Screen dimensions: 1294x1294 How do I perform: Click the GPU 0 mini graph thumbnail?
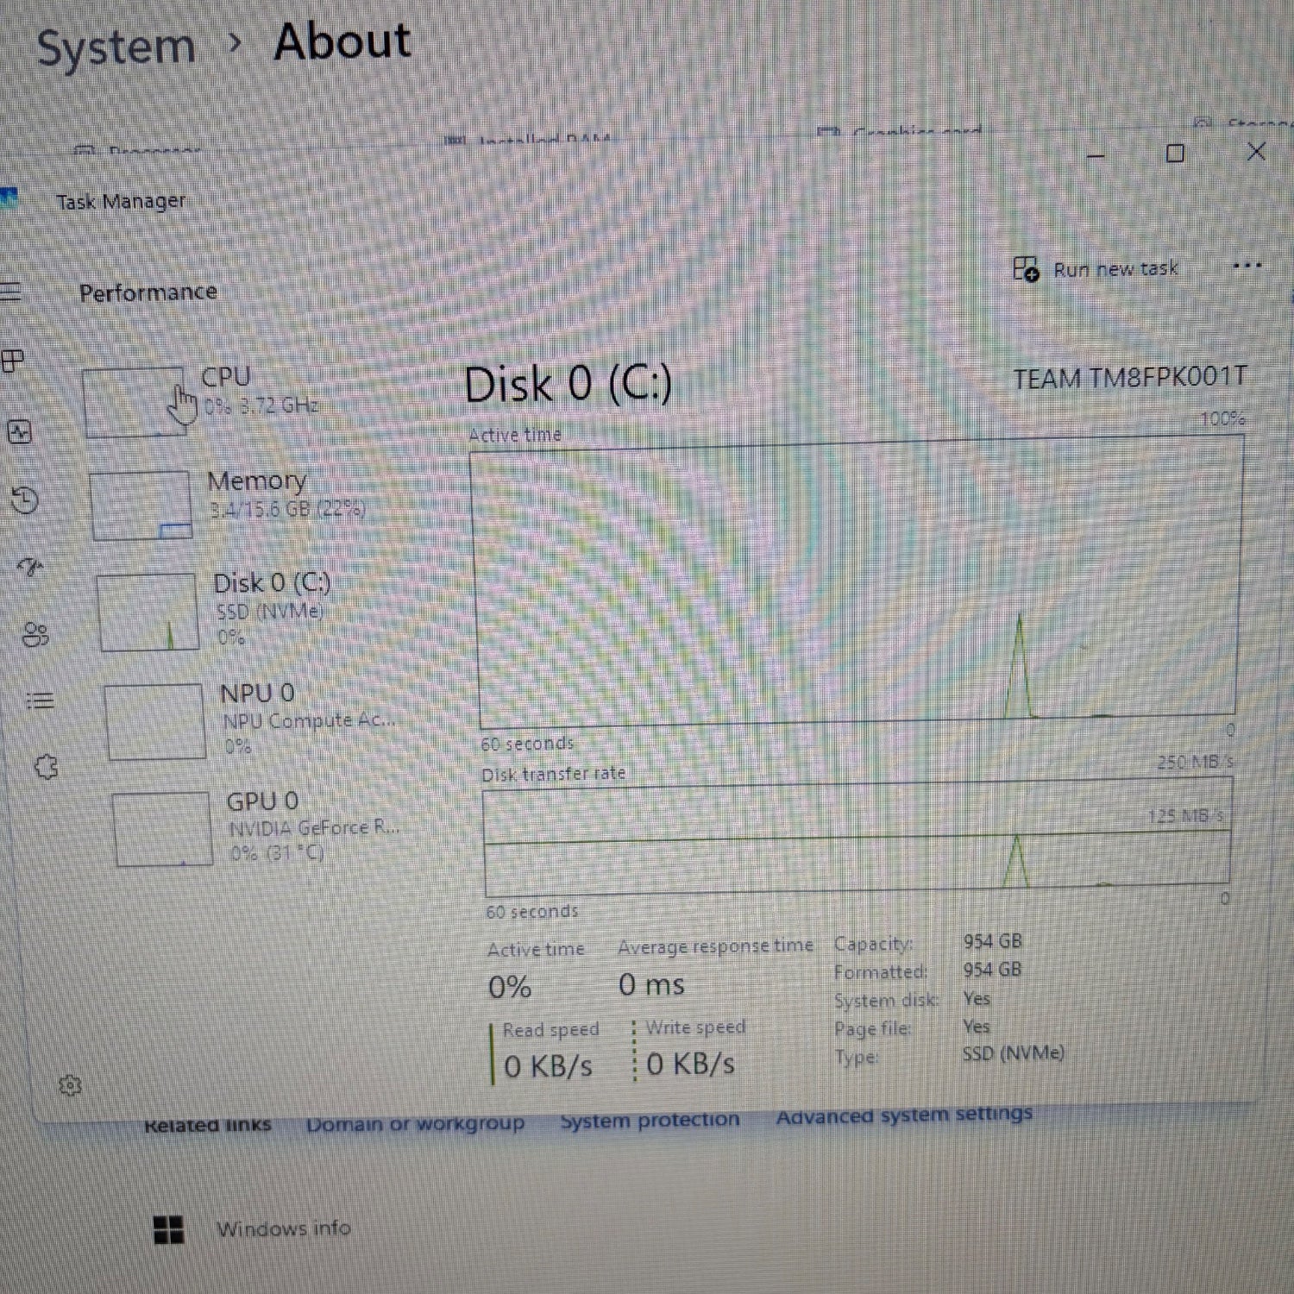pos(162,829)
